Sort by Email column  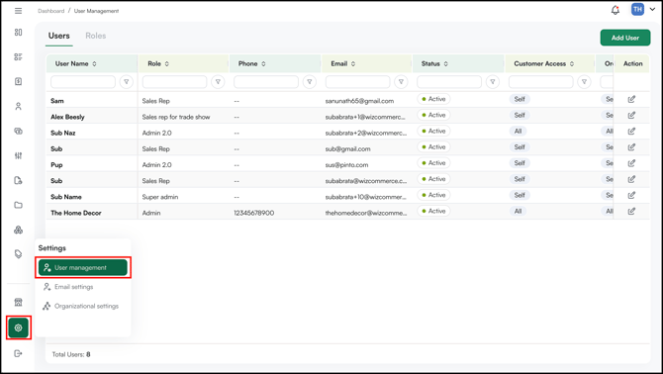[x=353, y=63]
